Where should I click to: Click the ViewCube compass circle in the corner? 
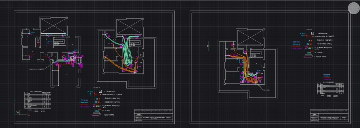tap(353, 7)
